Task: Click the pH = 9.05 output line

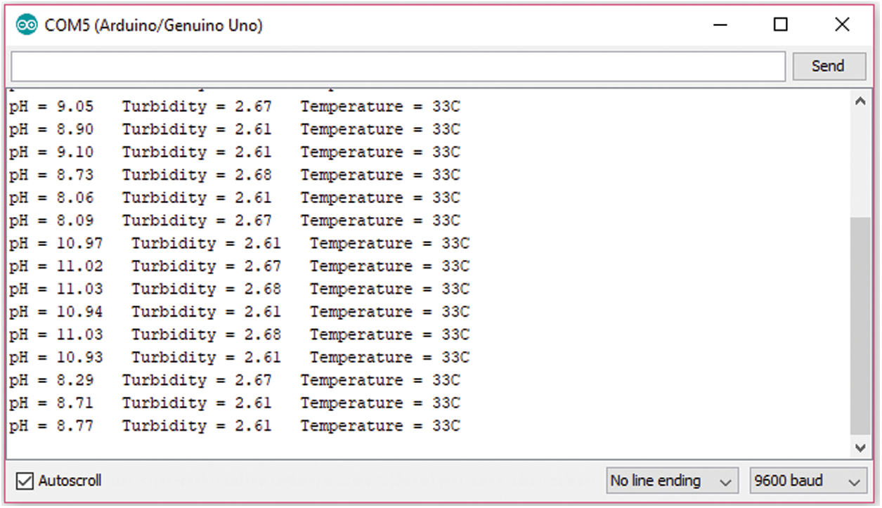Action: tap(234, 108)
